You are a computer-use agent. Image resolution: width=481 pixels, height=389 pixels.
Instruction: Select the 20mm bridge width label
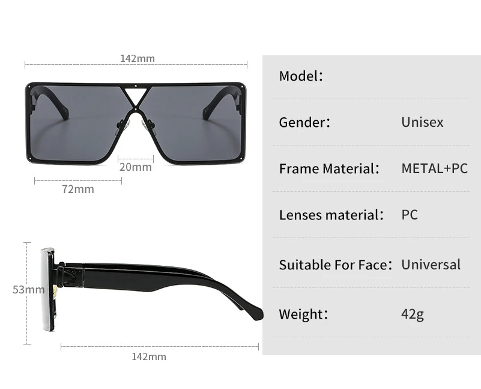[x=136, y=167]
